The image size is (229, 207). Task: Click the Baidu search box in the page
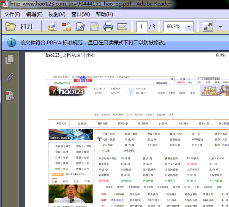pyautogui.click(x=134, y=80)
